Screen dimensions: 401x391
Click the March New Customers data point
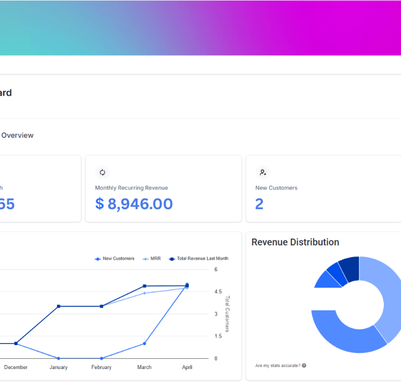click(145, 344)
